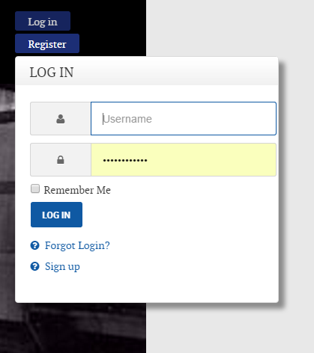The width and height of the screenshot is (314, 353).
Task: Tick the Remember Me checkbox
Action: (35, 188)
